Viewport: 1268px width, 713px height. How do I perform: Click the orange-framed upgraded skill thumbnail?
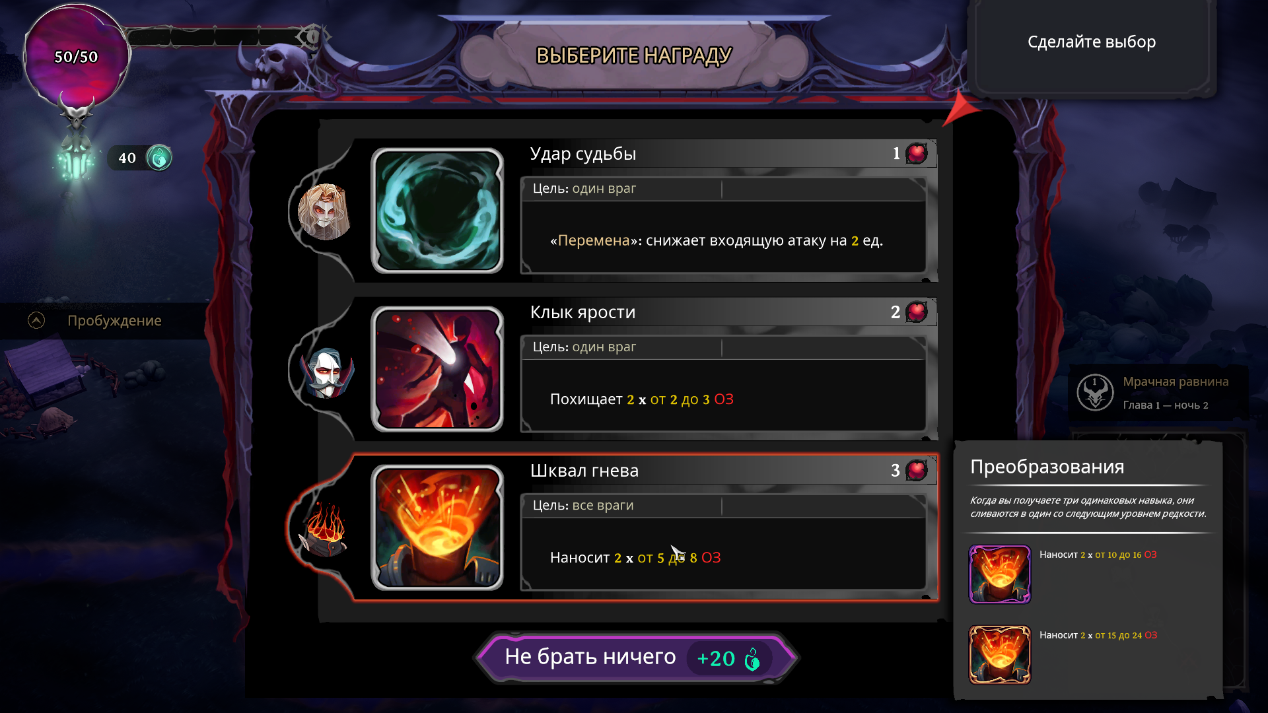[999, 654]
